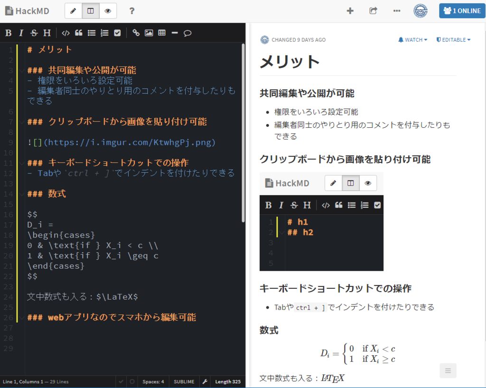Toggle spellcheck checkmark in status bar

[121, 381]
